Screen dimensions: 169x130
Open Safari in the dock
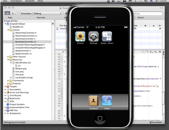pos(107,101)
